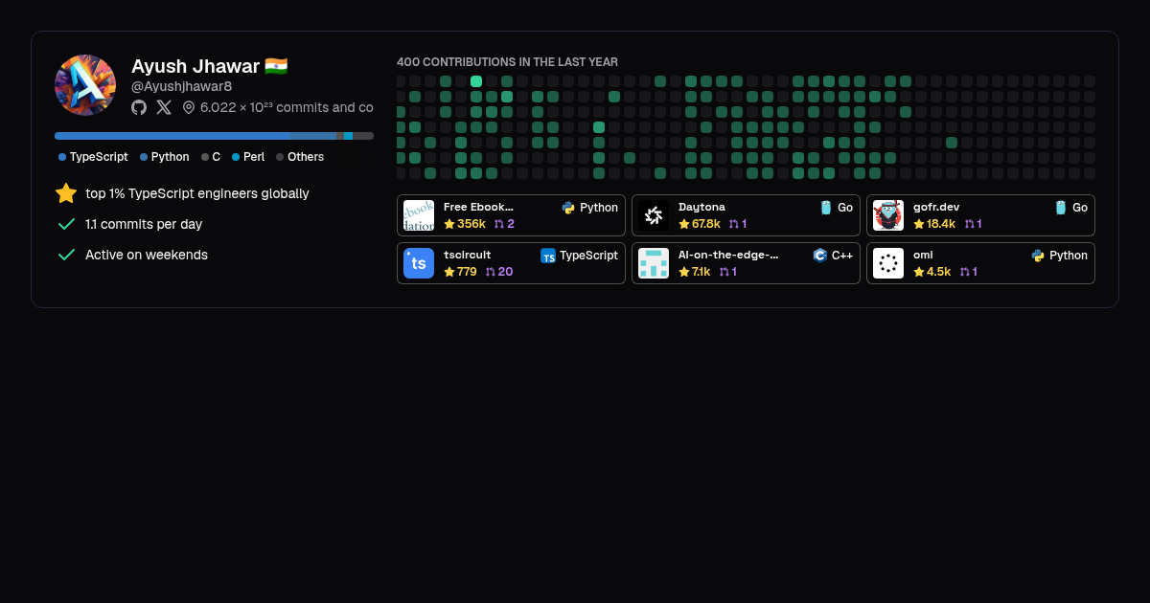Click the Go icon in the Daytona card
The height and width of the screenshot is (603, 1150).
[x=826, y=208]
